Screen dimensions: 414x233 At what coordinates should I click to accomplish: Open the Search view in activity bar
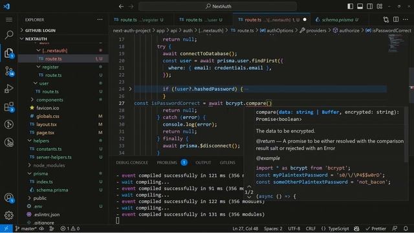(9, 34)
